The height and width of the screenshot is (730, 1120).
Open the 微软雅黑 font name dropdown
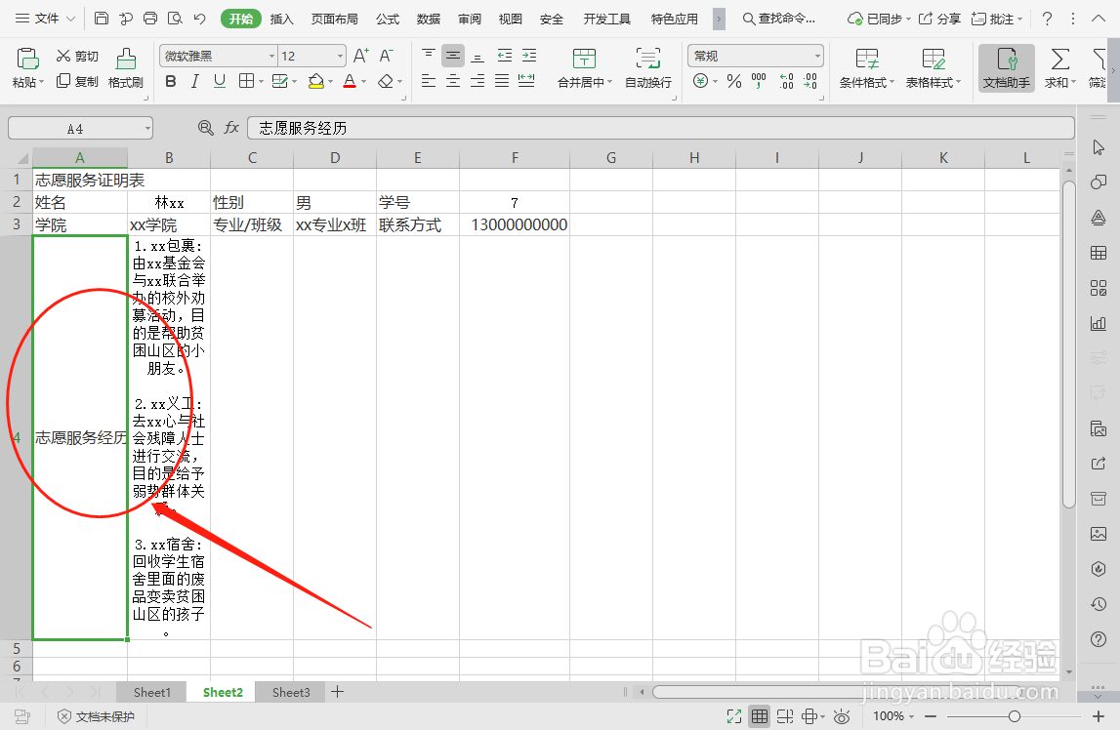217,56
